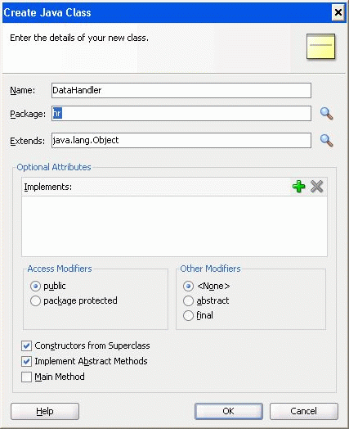Click the yellow class note icon

pos(321,46)
